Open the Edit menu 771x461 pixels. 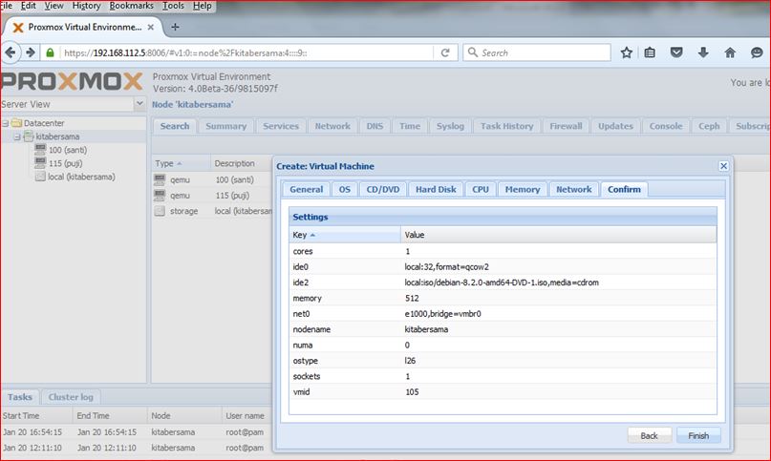tap(28, 6)
